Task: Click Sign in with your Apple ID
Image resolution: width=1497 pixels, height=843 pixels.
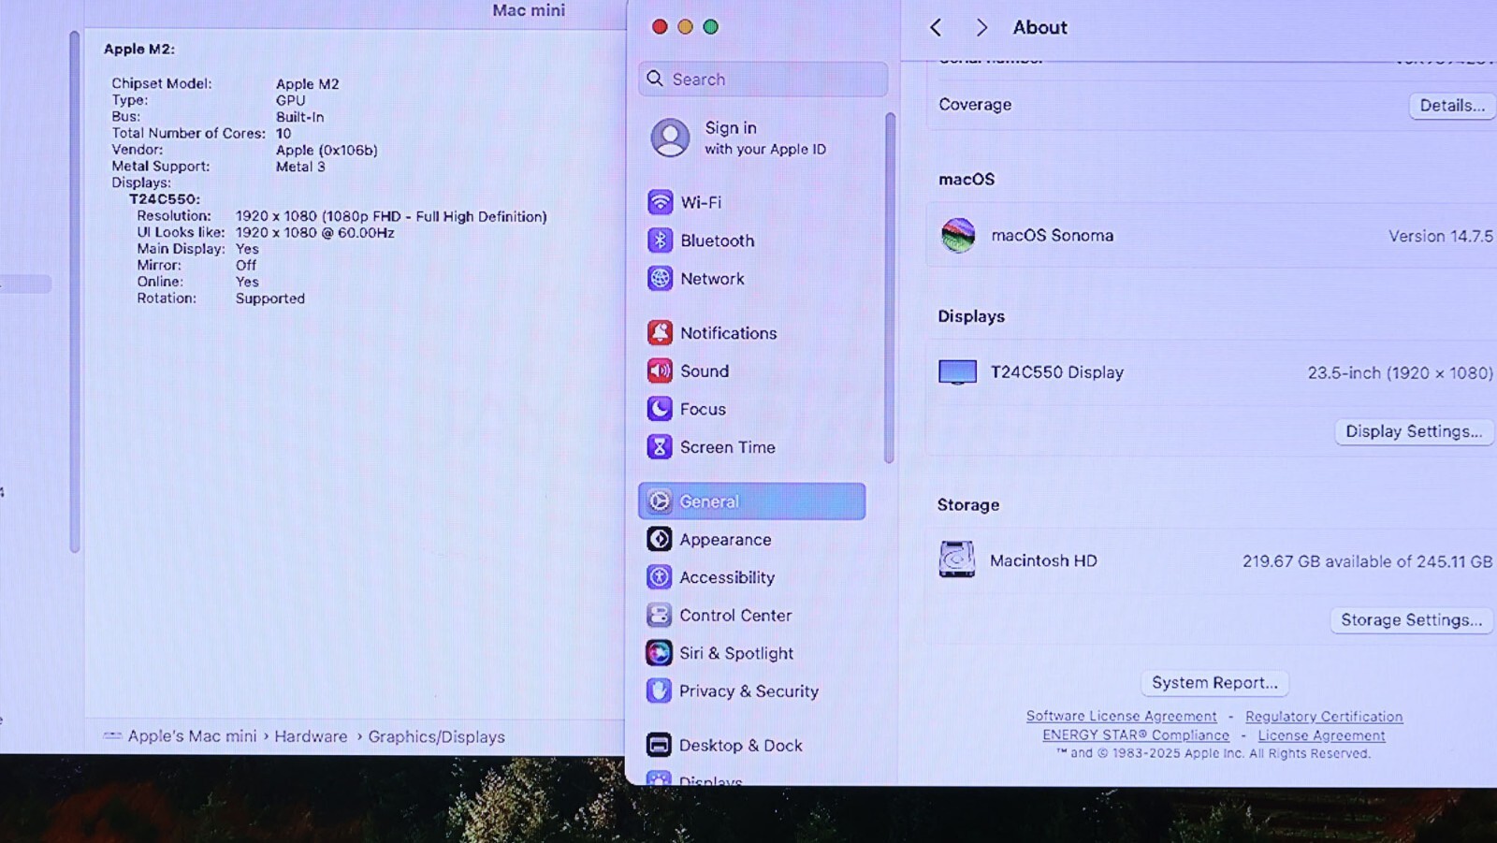Action: point(764,138)
